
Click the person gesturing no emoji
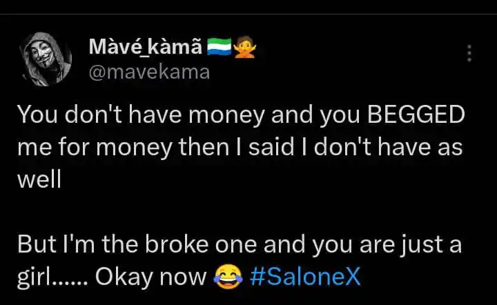246,48
